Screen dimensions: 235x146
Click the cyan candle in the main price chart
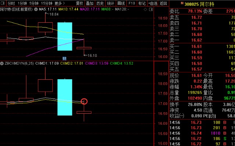pyautogui.click(x=65, y=36)
